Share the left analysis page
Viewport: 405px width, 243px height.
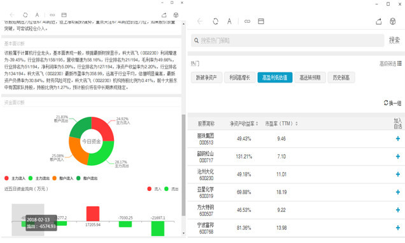tap(164, 15)
